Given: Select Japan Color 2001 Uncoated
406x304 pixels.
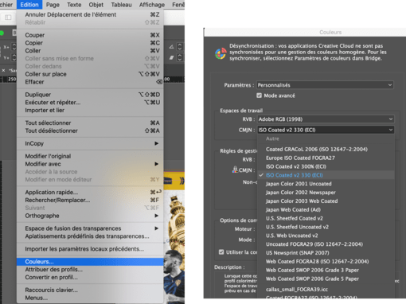Looking at the screenshot, I should 326,184.
